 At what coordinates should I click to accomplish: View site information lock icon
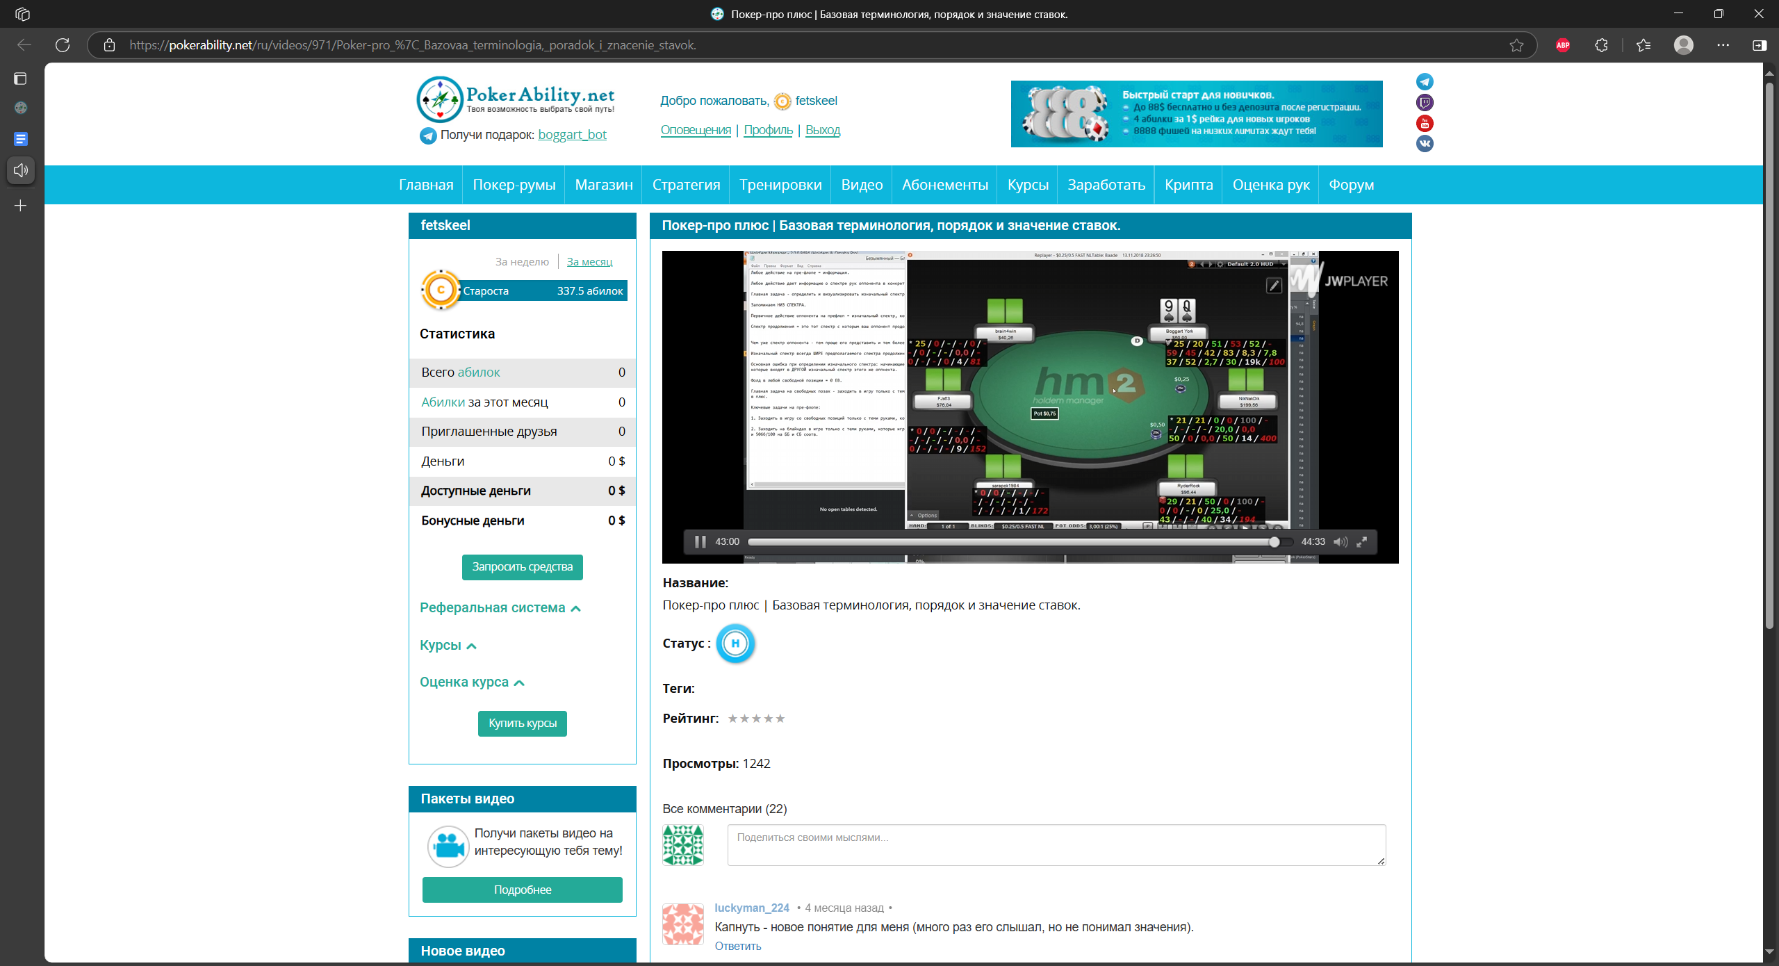(x=109, y=45)
